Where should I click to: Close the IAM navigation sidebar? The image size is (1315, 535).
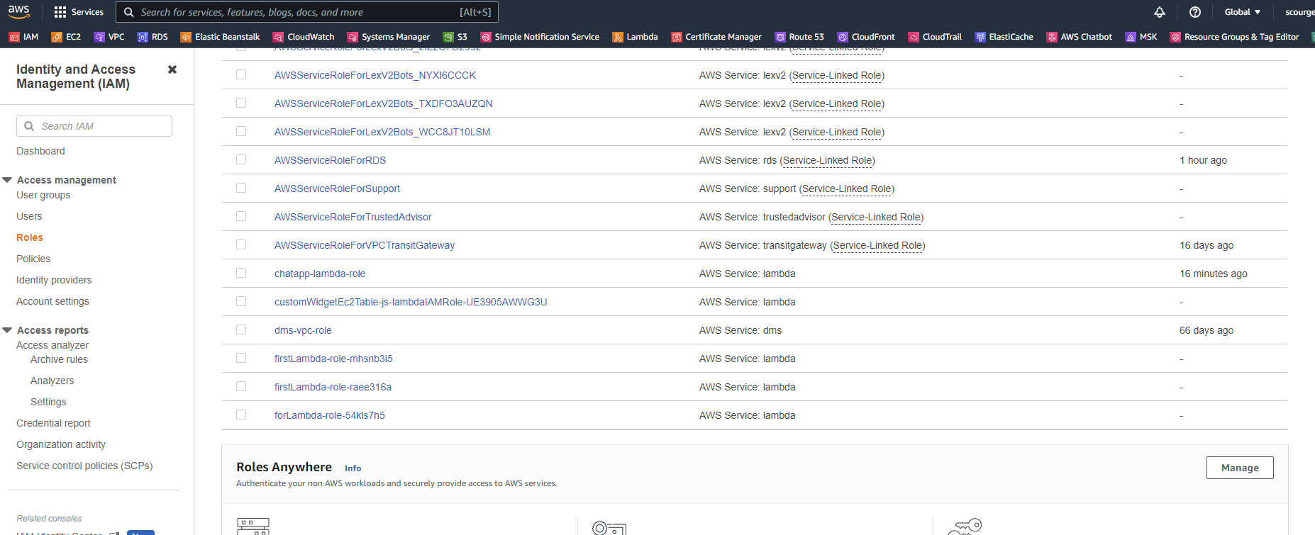coord(172,69)
